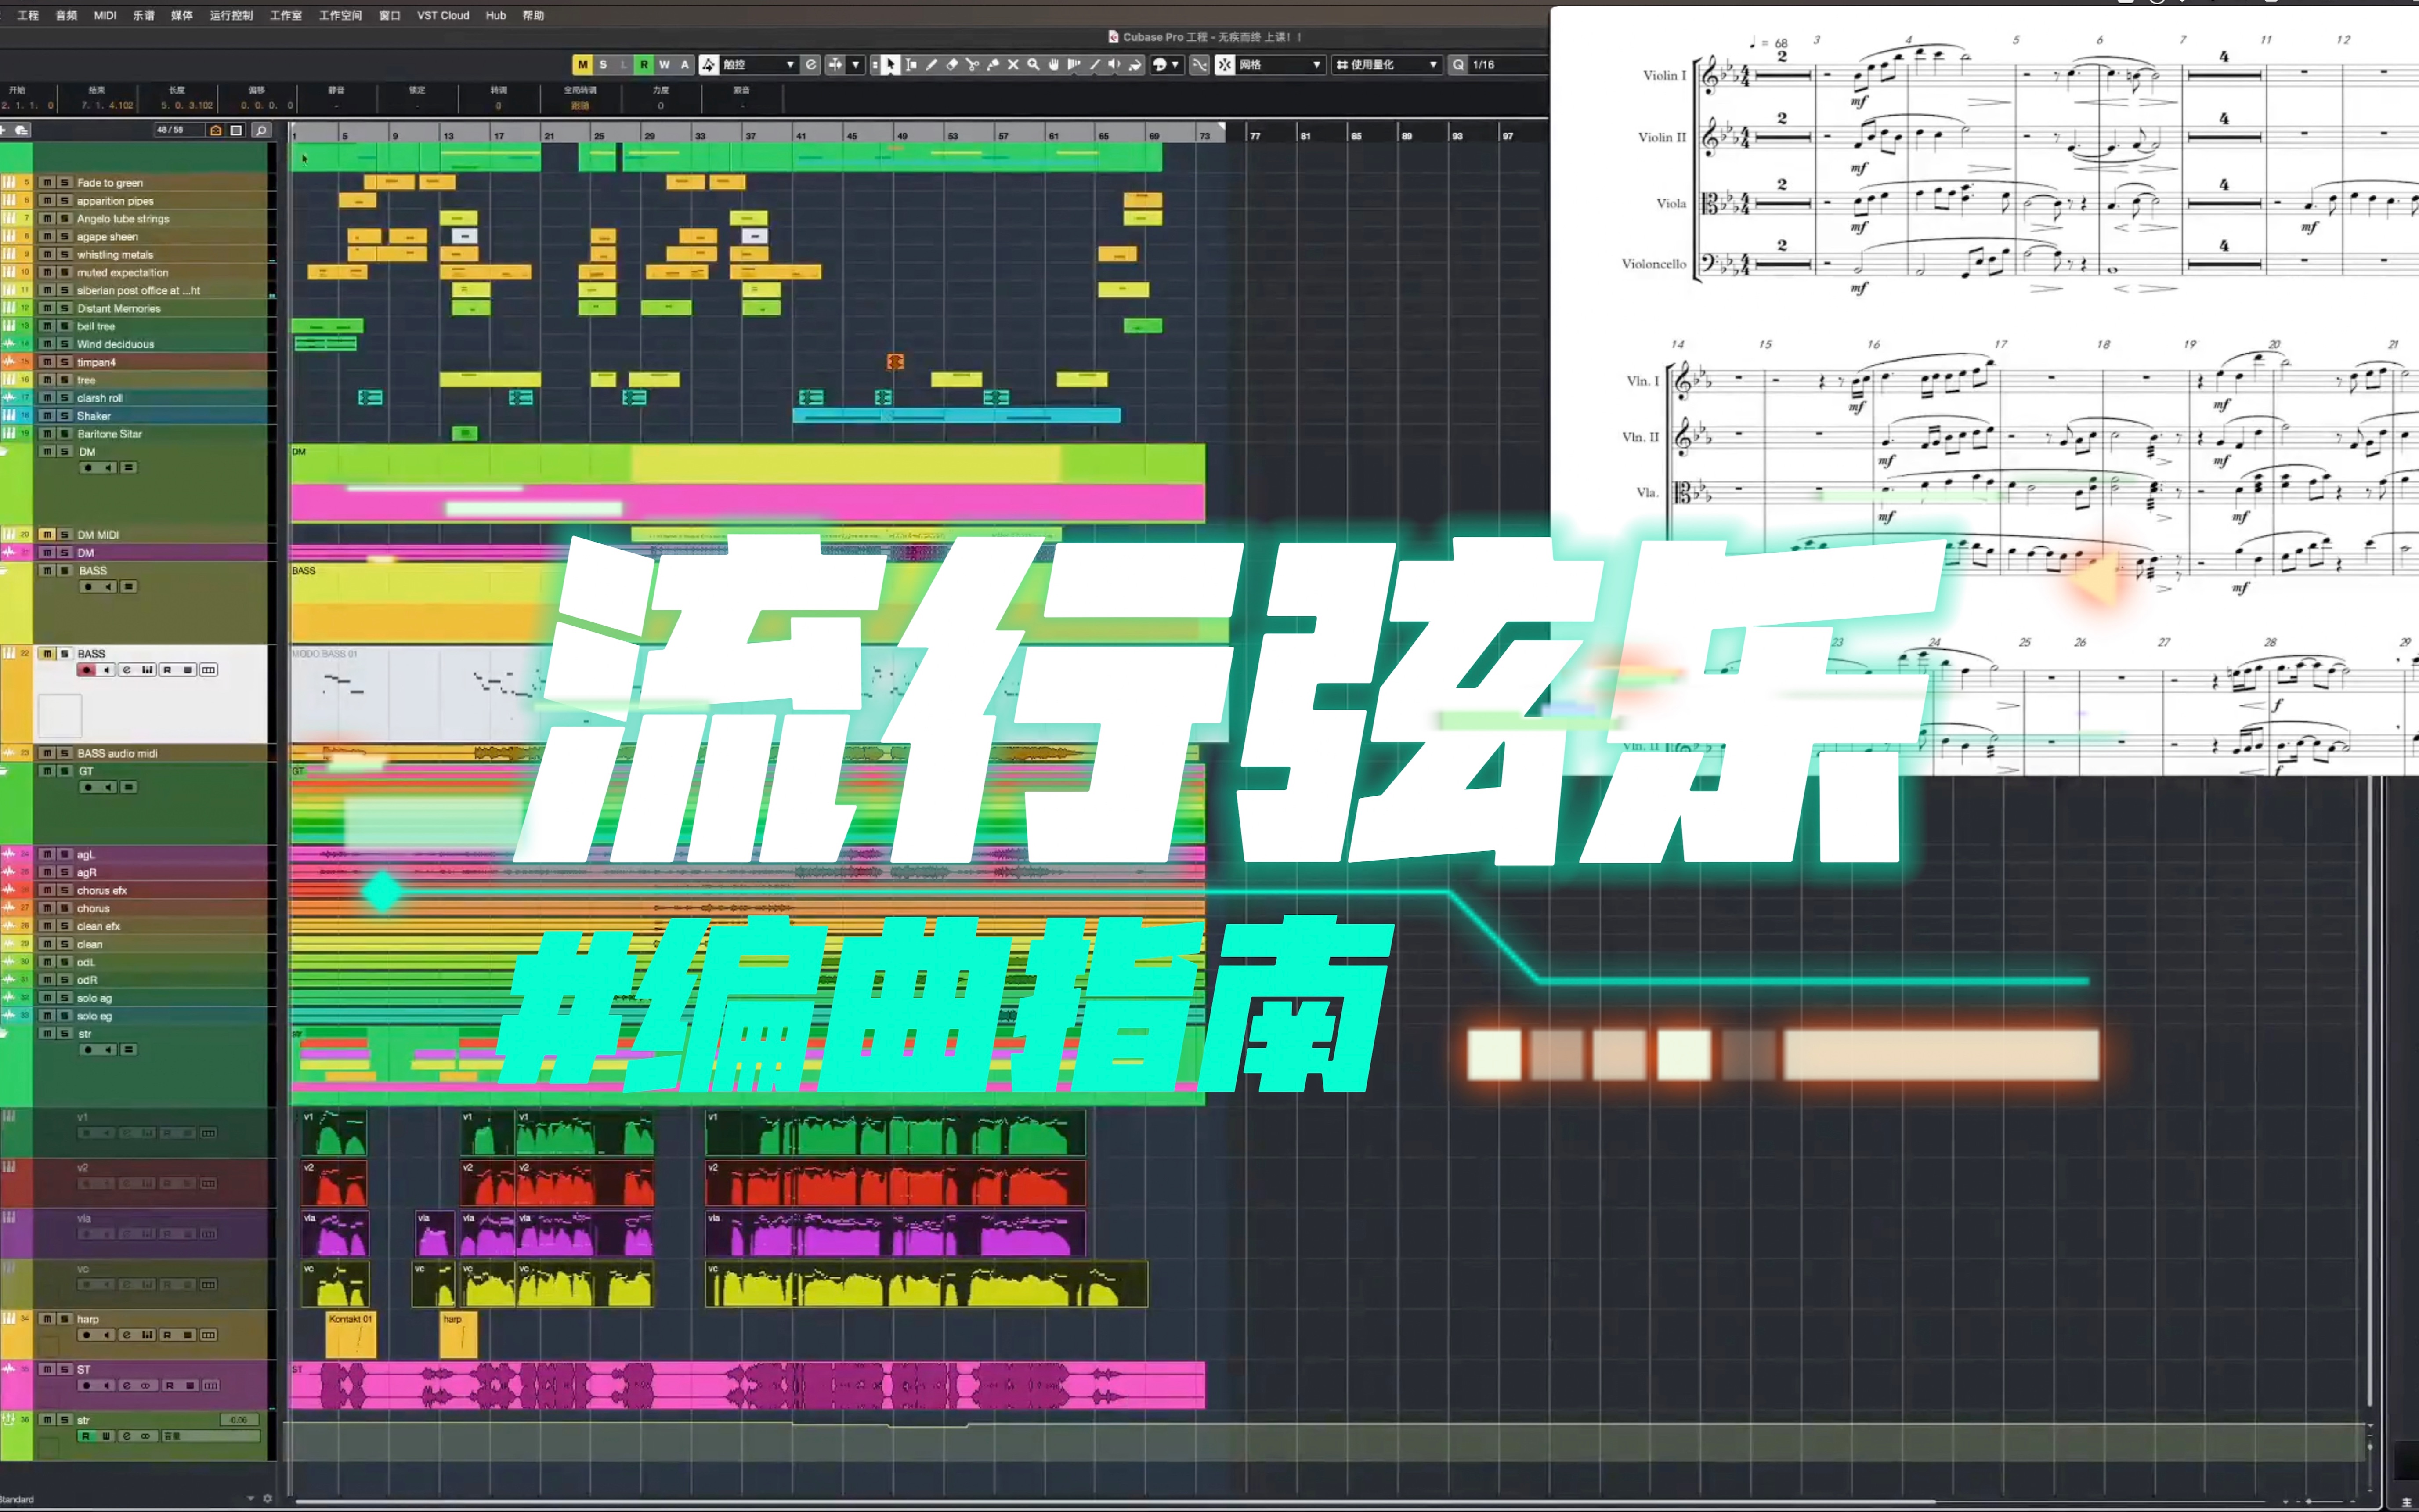Mute the Fade to green track
Image resolution: width=2419 pixels, height=1512 pixels.
47,183
